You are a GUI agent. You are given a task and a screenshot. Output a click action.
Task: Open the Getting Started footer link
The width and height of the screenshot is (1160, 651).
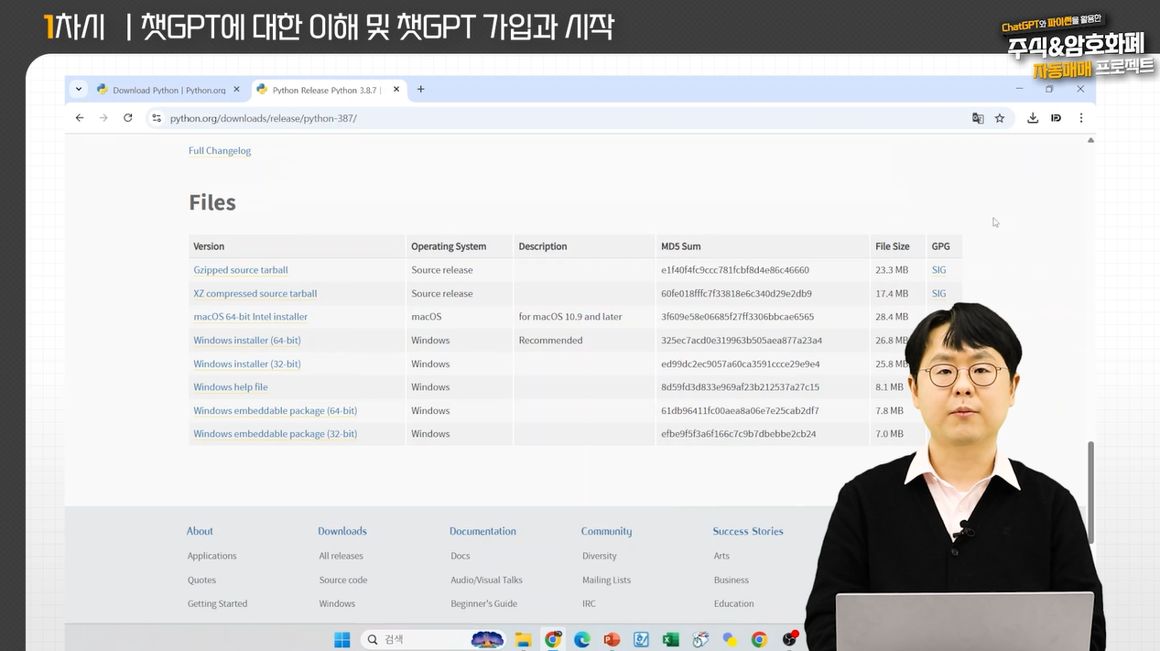[x=217, y=604]
